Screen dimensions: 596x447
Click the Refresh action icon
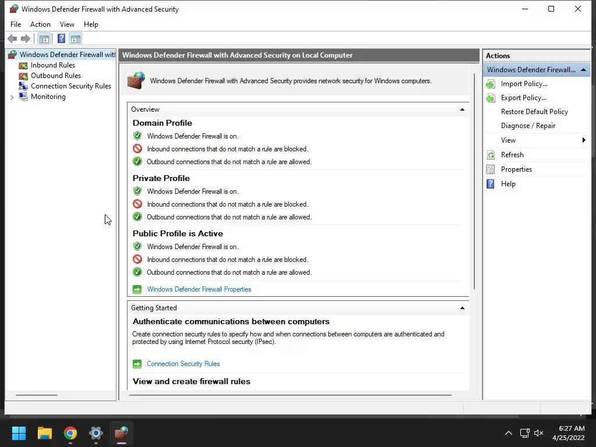(491, 155)
